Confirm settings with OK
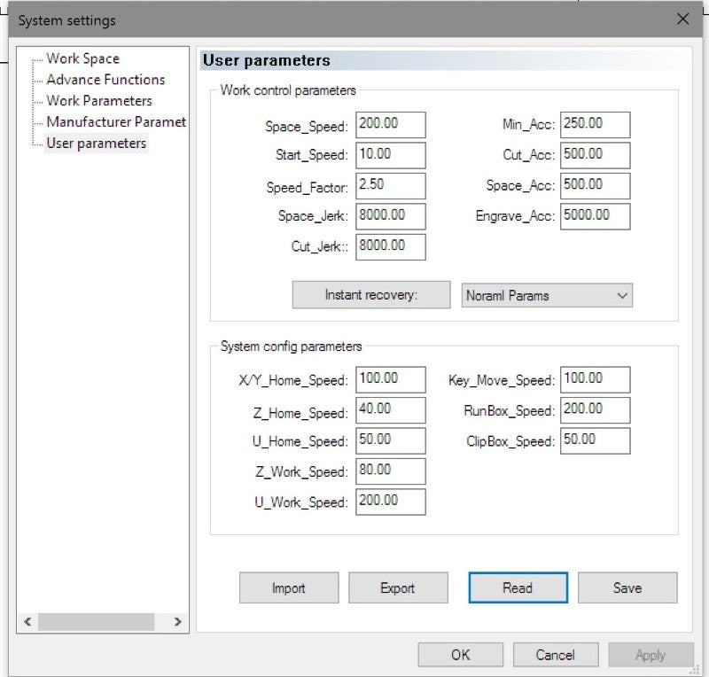Viewport: 709px width, 677px height. [x=460, y=656]
